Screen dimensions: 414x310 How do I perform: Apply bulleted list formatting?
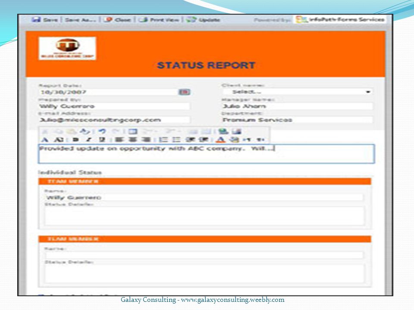(x=177, y=139)
